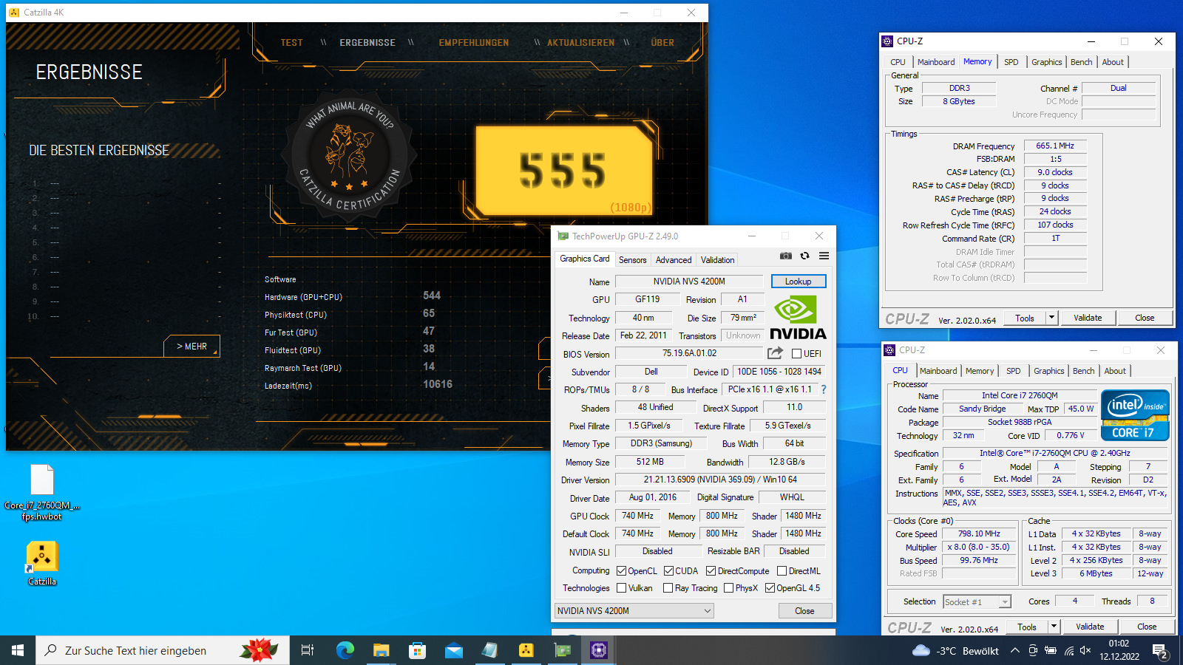Open the notification center icon
Screen dimensions: 1183x665
click(x=1160, y=650)
